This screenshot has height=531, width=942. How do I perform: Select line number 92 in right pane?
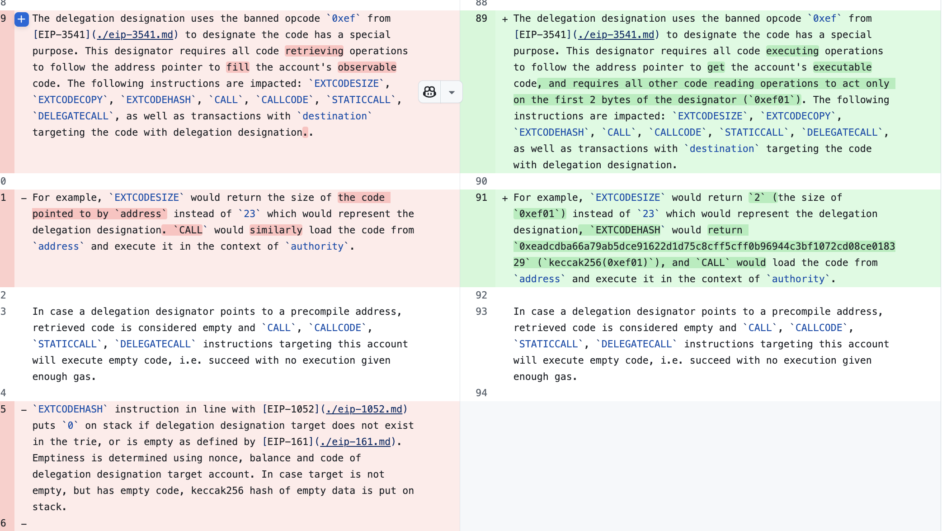coord(481,295)
